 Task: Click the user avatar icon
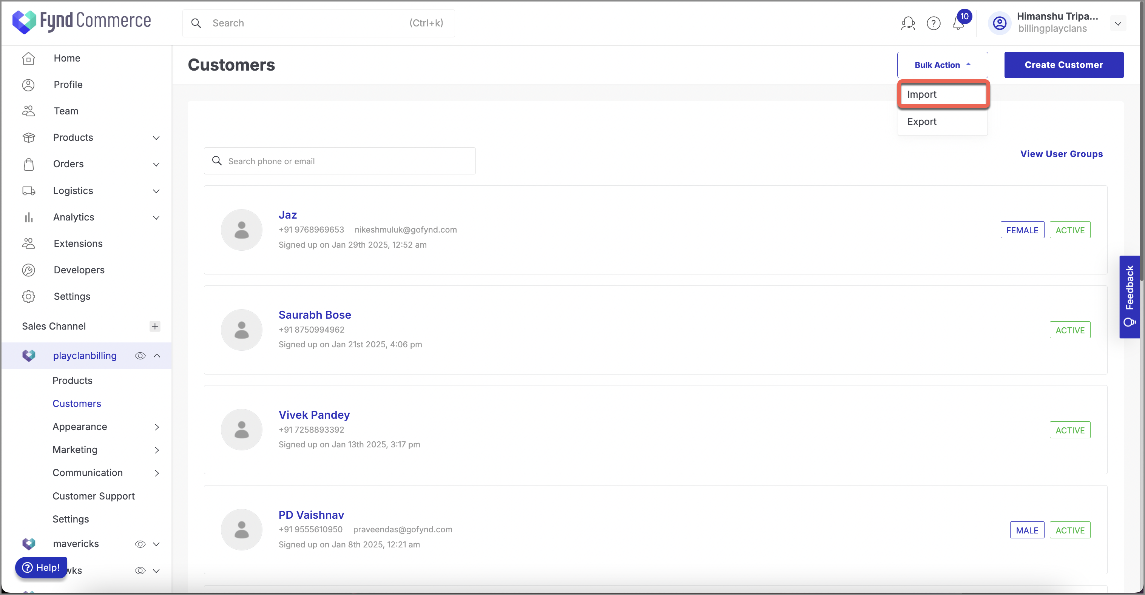(999, 23)
